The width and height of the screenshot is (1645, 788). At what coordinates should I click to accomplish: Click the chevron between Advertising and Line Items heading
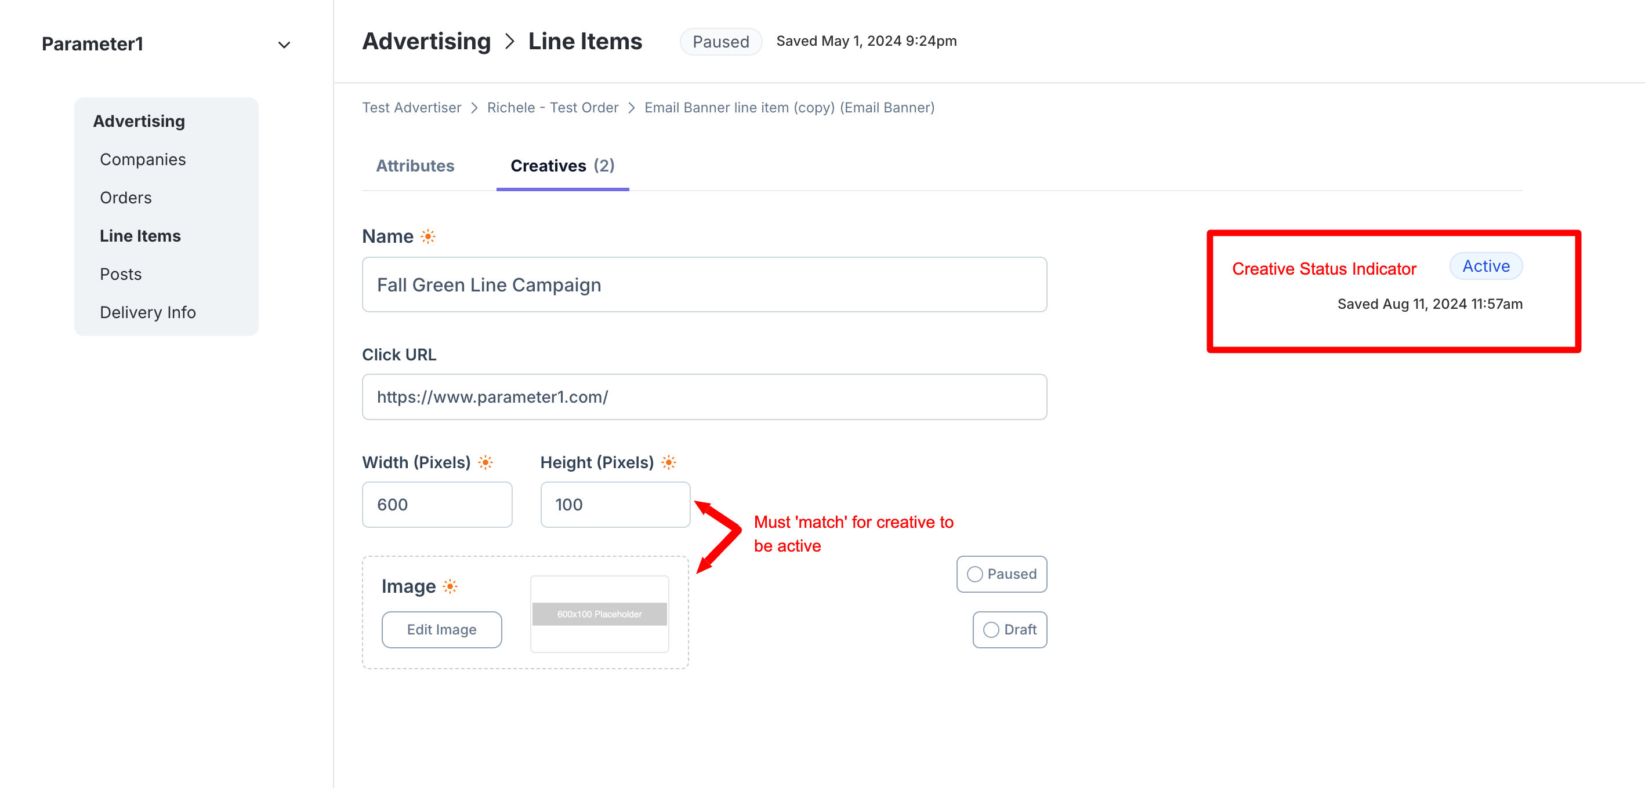510,42
